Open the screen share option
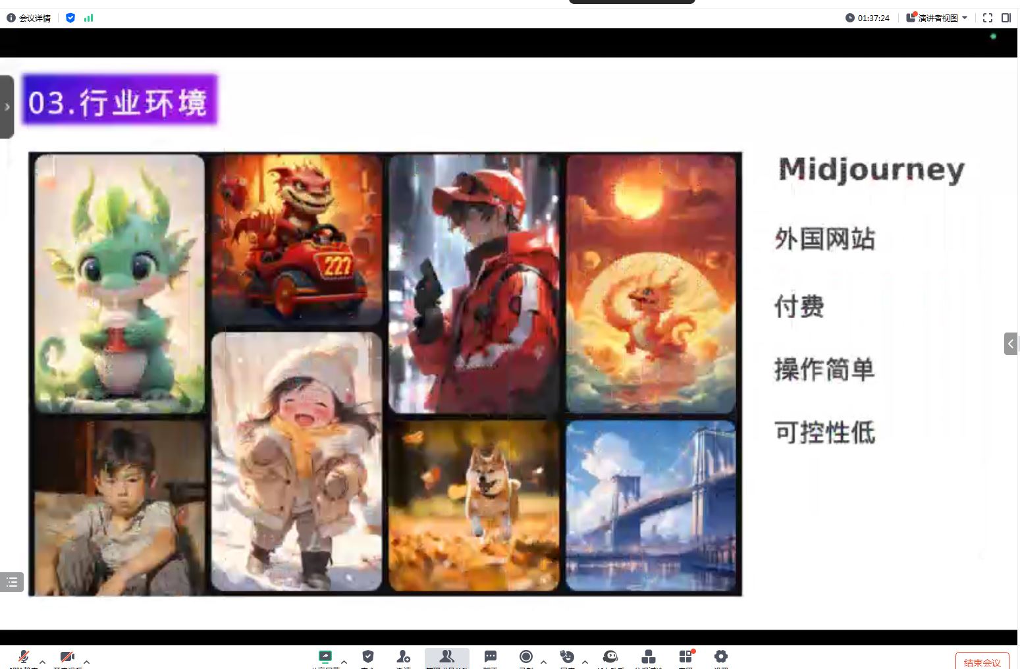Viewport: 1020px width, 669px height. pyautogui.click(x=325, y=657)
